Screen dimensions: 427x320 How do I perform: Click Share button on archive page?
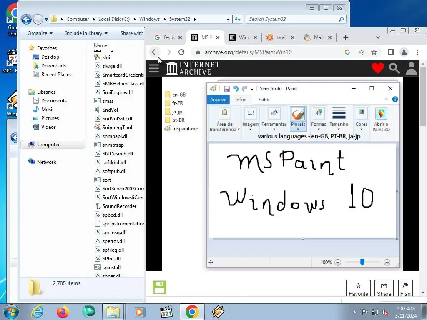pos(384,288)
